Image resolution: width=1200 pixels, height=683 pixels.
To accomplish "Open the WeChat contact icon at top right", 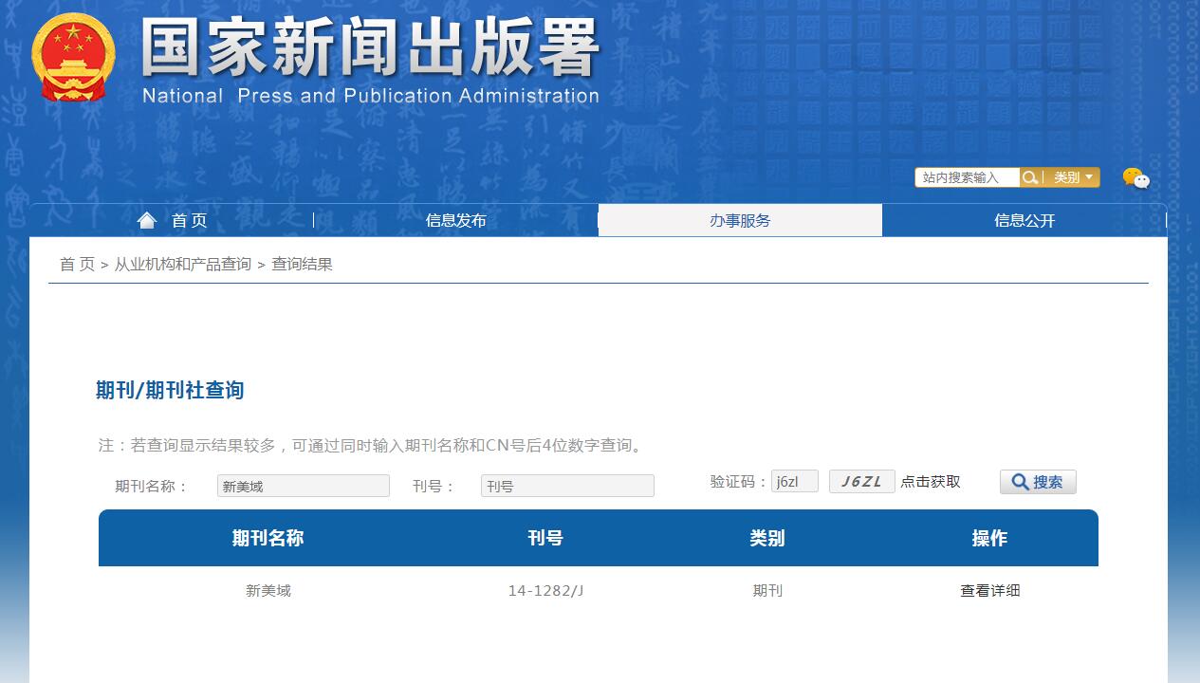I will [1135, 178].
